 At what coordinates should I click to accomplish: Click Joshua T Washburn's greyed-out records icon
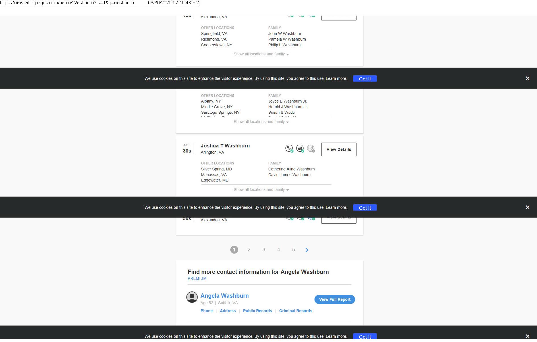311,149
